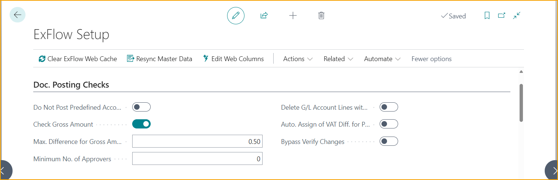Click Fewer options
The width and height of the screenshot is (558, 180).
[431, 59]
